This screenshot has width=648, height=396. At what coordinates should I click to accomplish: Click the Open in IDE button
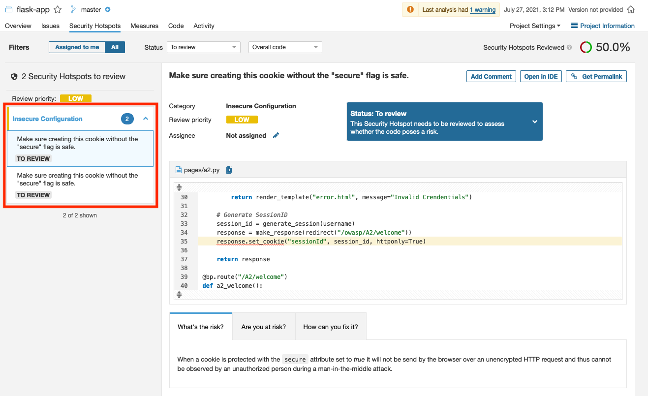click(x=541, y=76)
